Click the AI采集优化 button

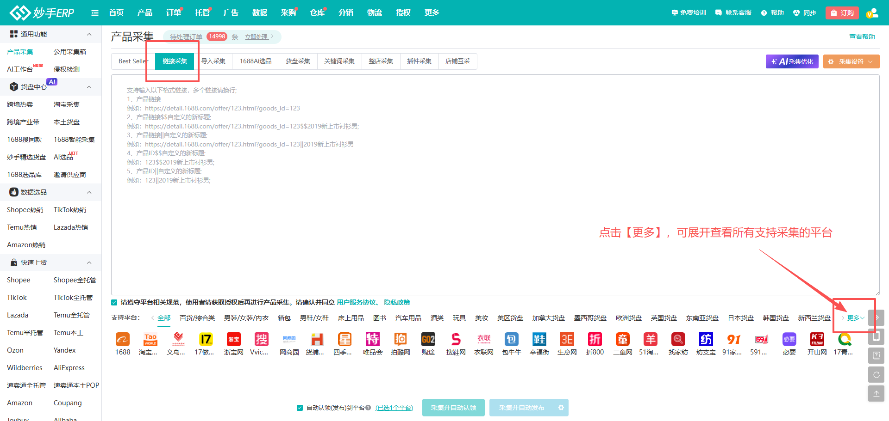(x=792, y=61)
